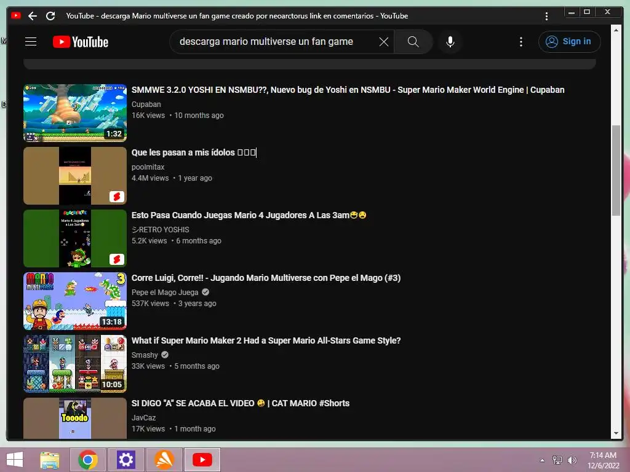Open 'SI DIGO A SE ACABA EL VIDEO' video

tap(241, 403)
